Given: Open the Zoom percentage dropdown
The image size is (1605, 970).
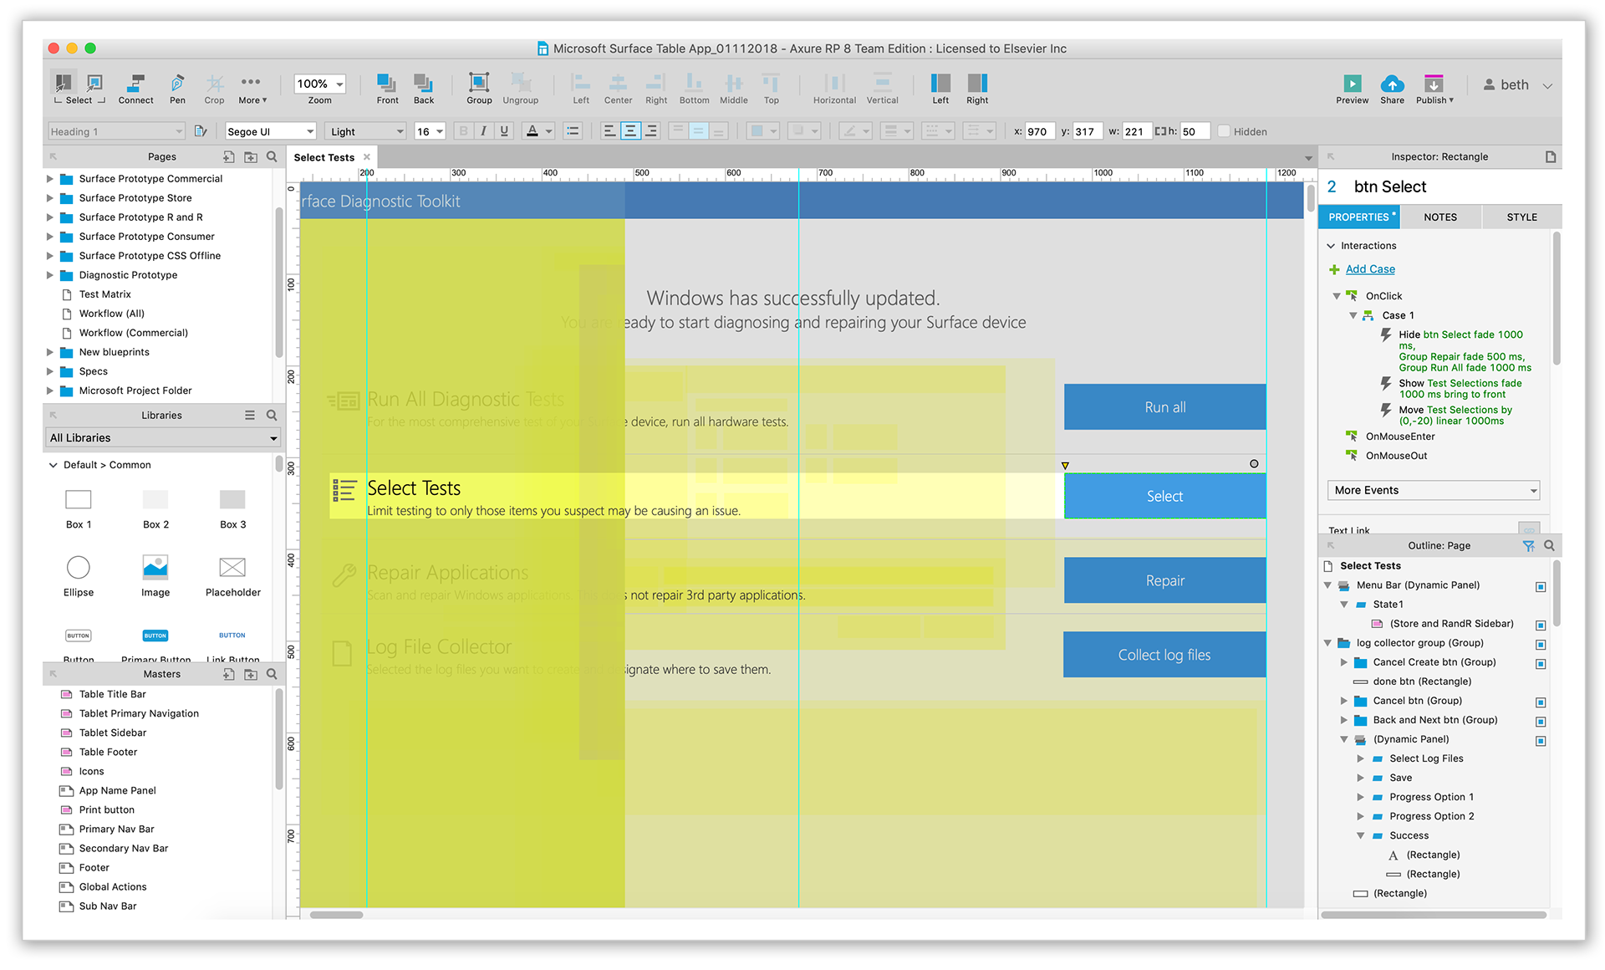Looking at the screenshot, I should pos(320,84).
